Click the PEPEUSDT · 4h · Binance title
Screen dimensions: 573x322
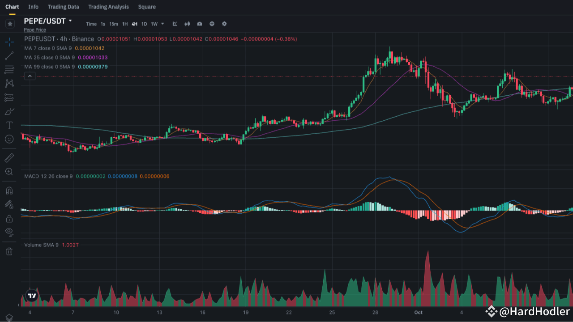59,39
